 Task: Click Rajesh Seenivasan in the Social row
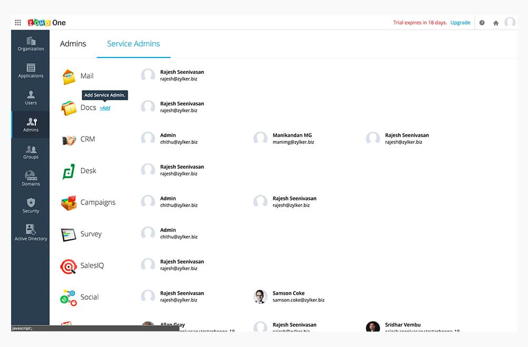coord(182,293)
